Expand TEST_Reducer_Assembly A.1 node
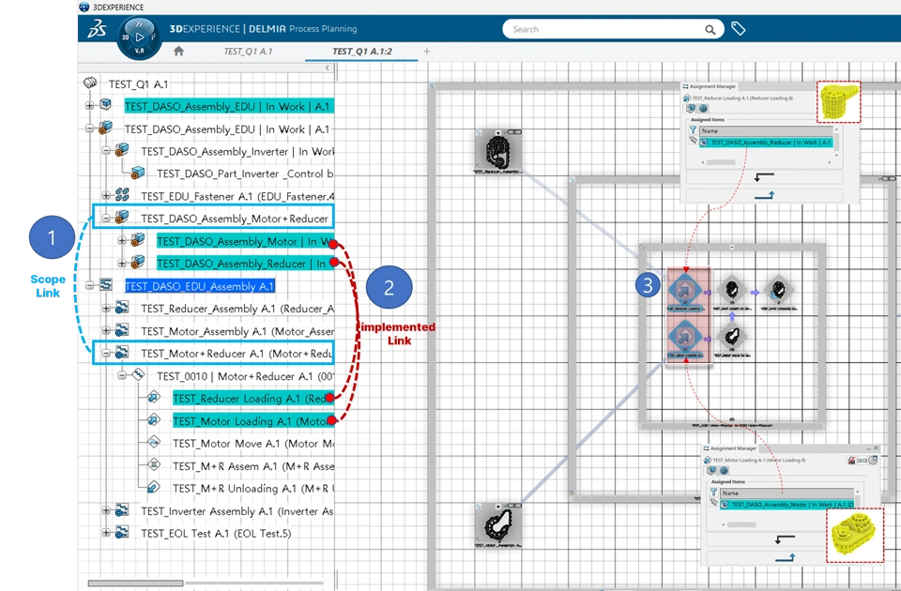901x591 pixels. 106,309
